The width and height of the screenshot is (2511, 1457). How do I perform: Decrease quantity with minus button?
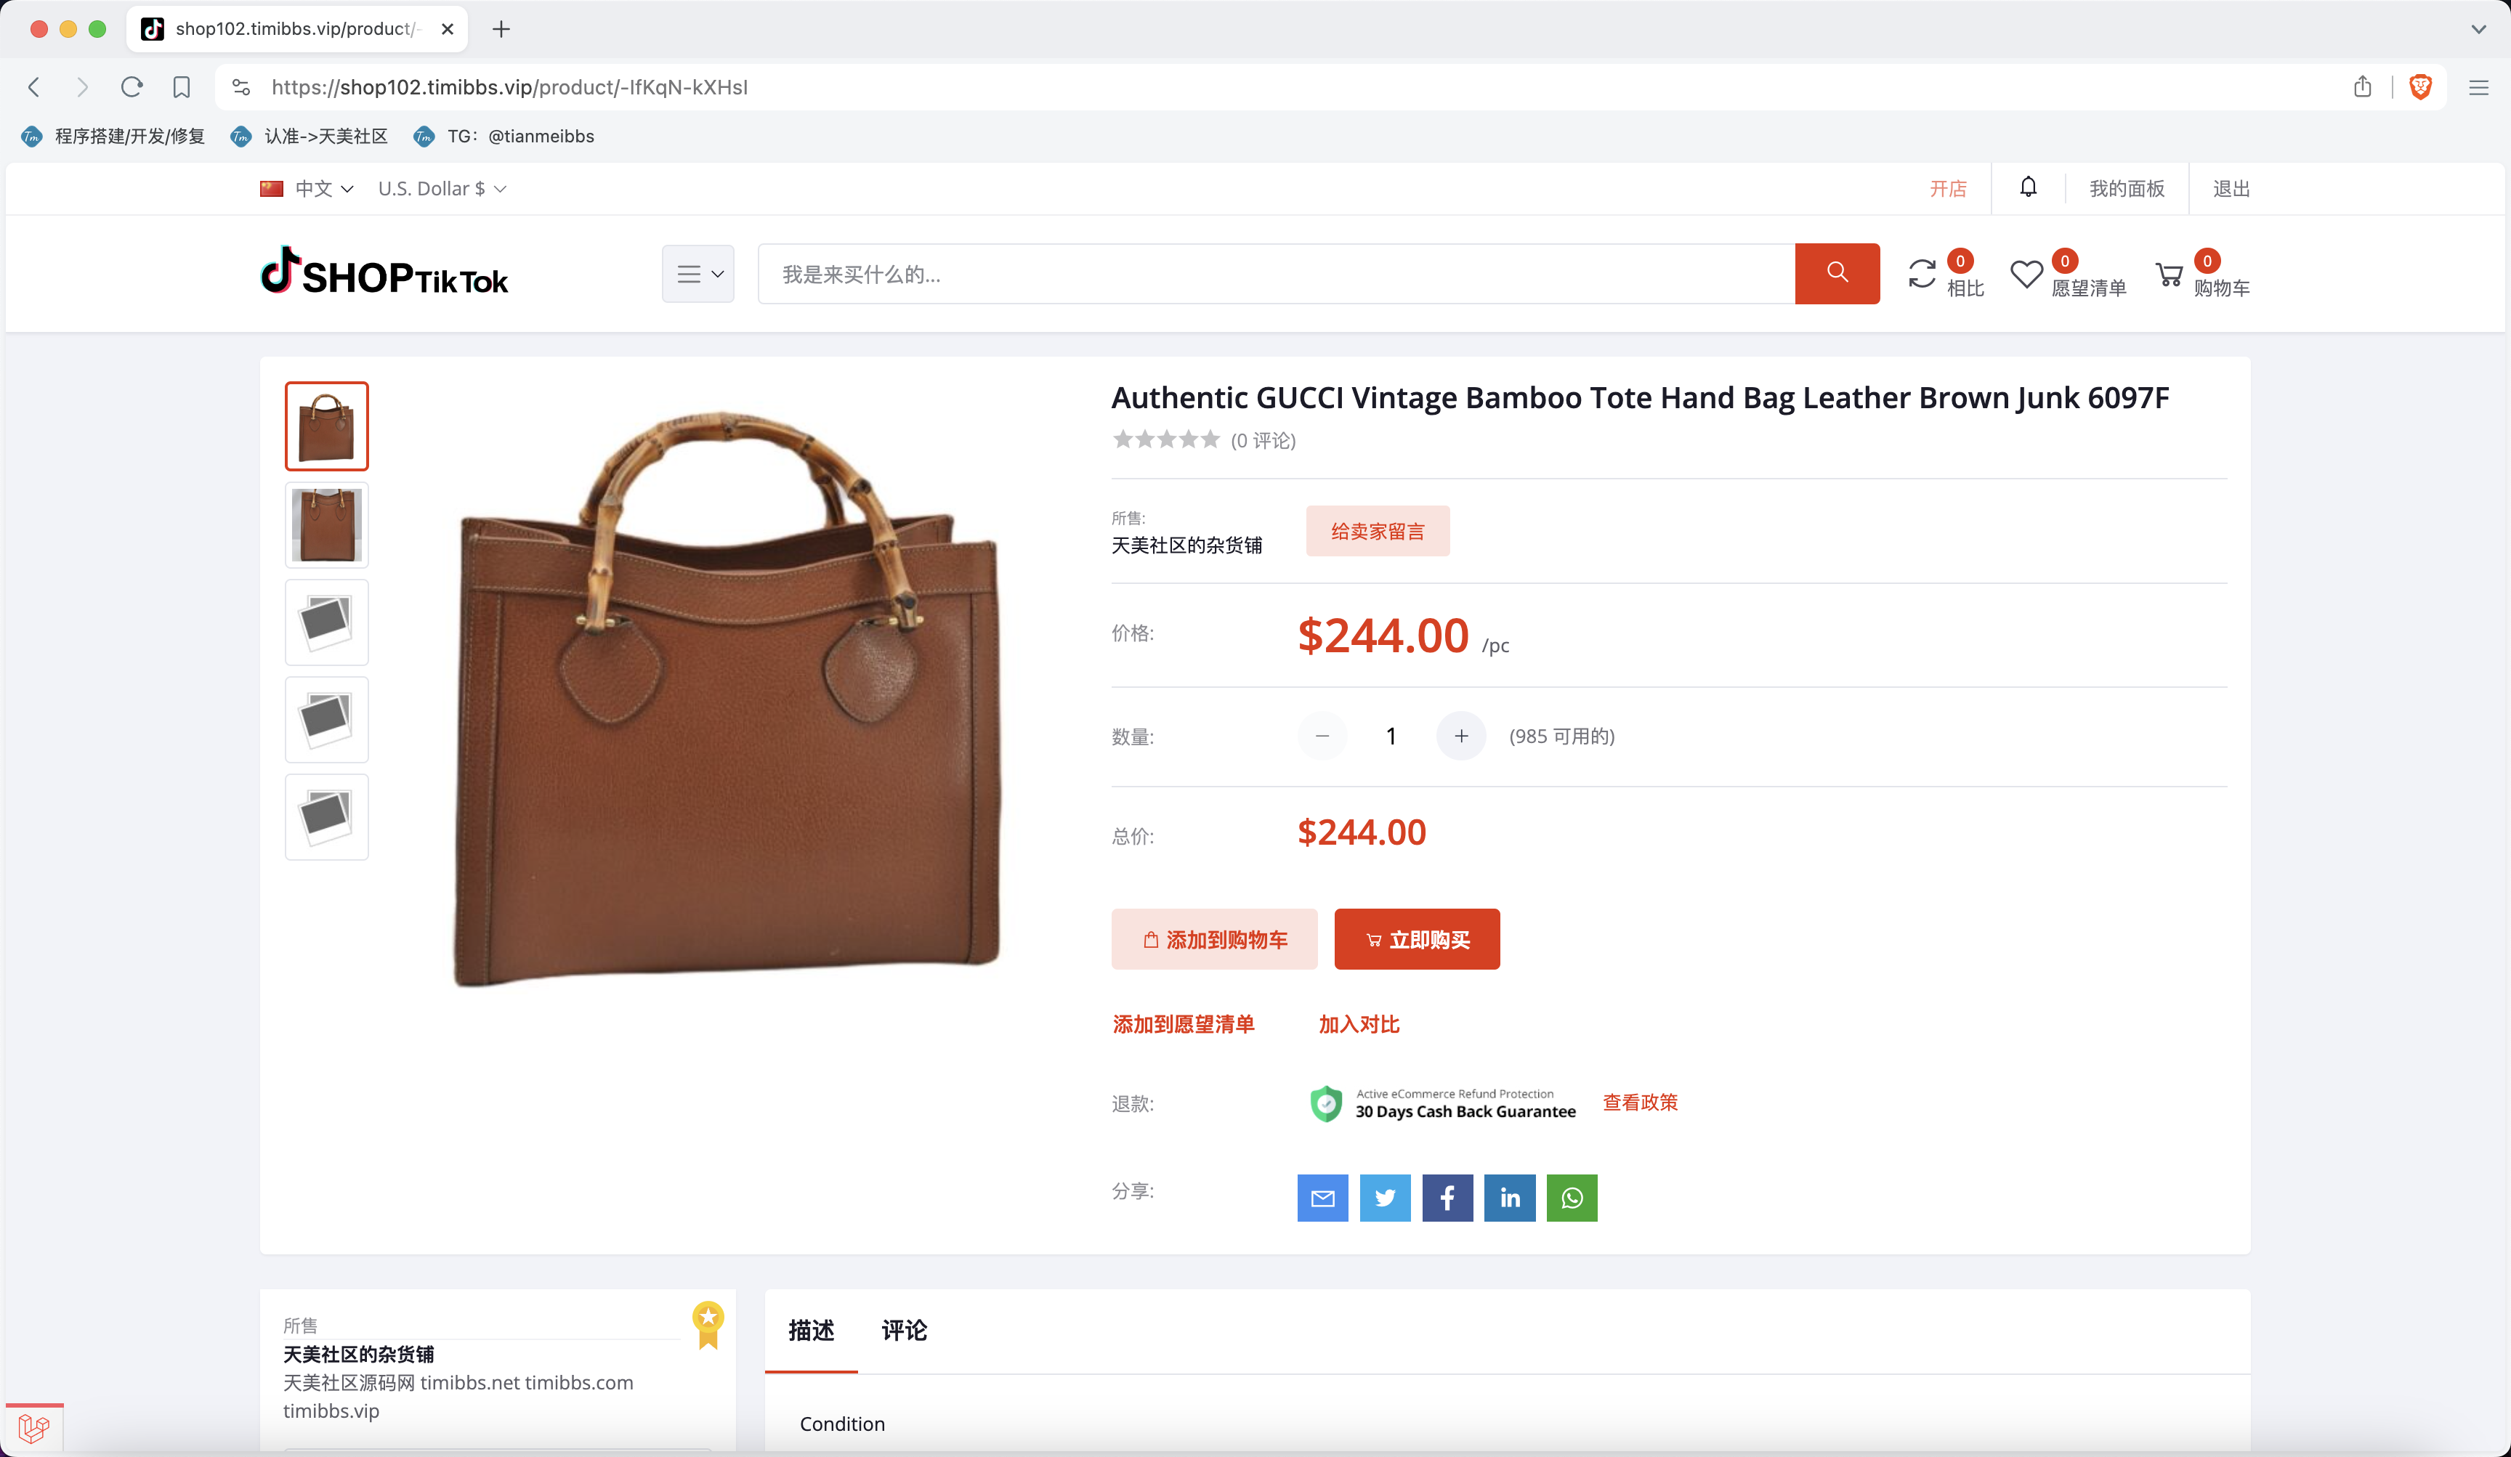point(1322,736)
